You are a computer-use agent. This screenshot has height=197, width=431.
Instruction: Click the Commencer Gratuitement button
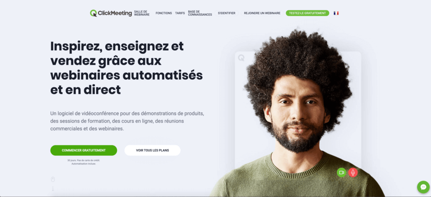point(83,151)
